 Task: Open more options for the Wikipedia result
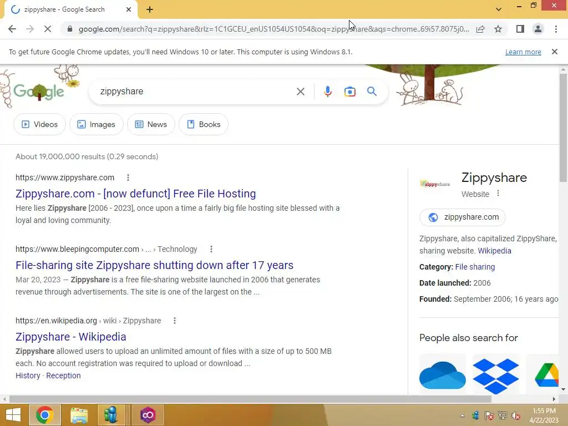coord(175,321)
